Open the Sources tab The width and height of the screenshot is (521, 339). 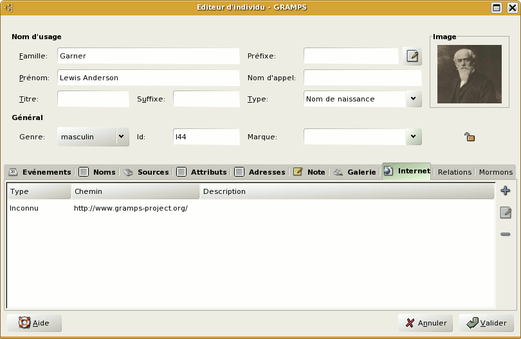146,172
